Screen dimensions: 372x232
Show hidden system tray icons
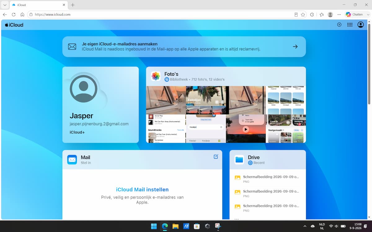click(305, 226)
